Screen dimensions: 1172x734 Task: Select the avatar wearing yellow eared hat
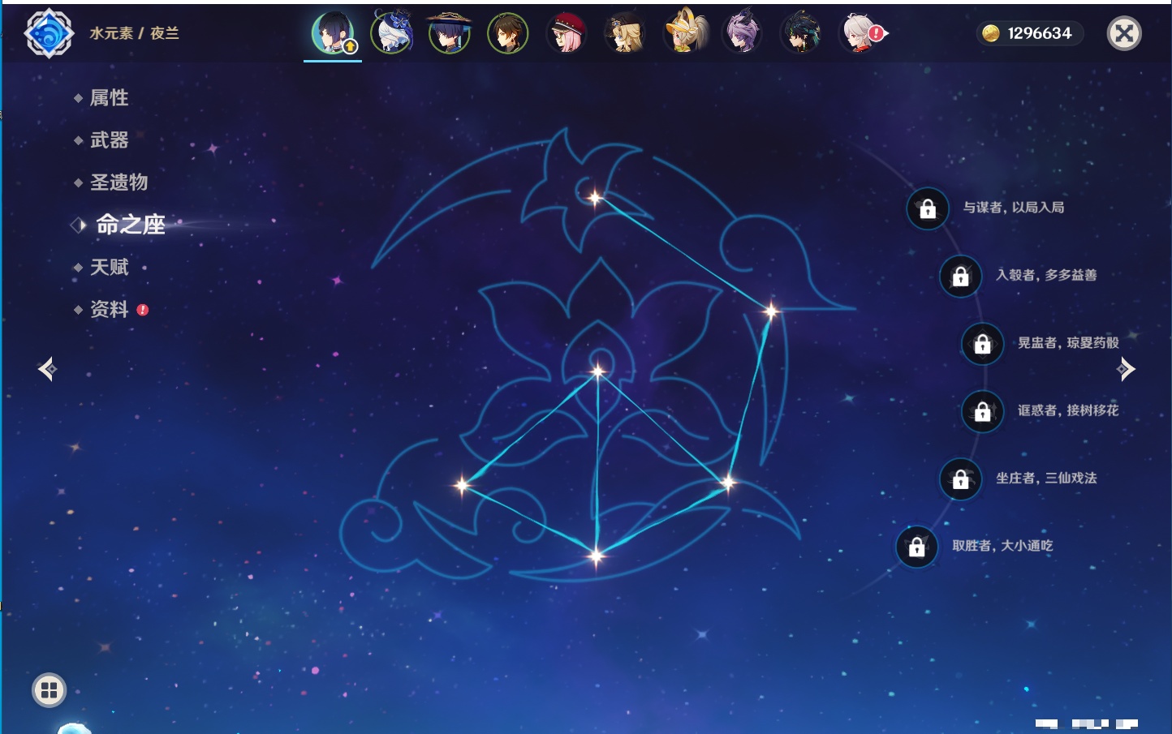coord(683,33)
